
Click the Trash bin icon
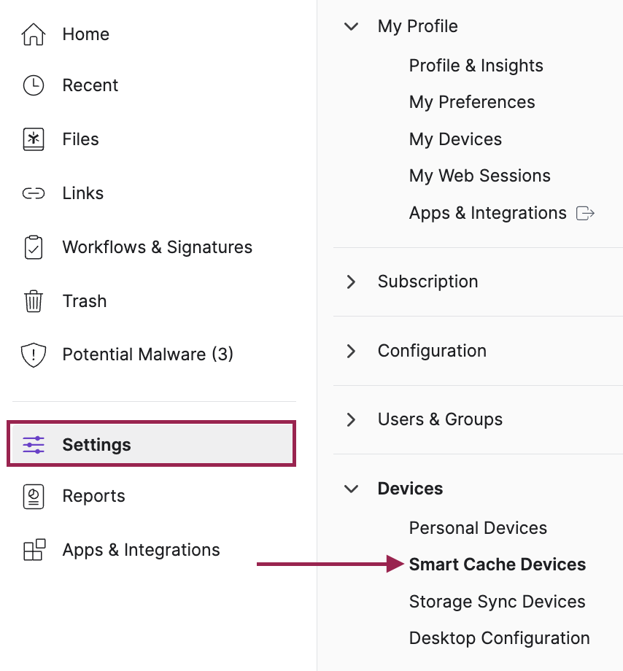(x=34, y=301)
